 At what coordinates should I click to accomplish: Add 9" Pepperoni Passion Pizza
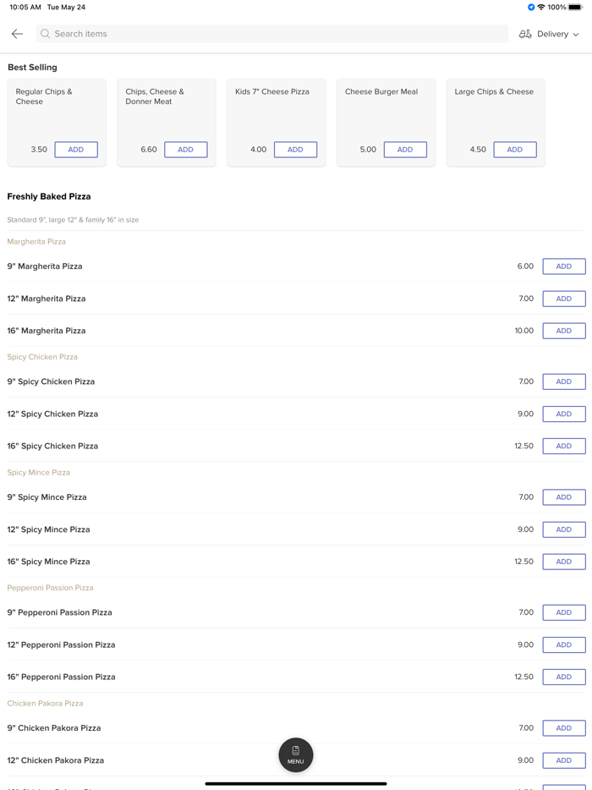click(563, 612)
